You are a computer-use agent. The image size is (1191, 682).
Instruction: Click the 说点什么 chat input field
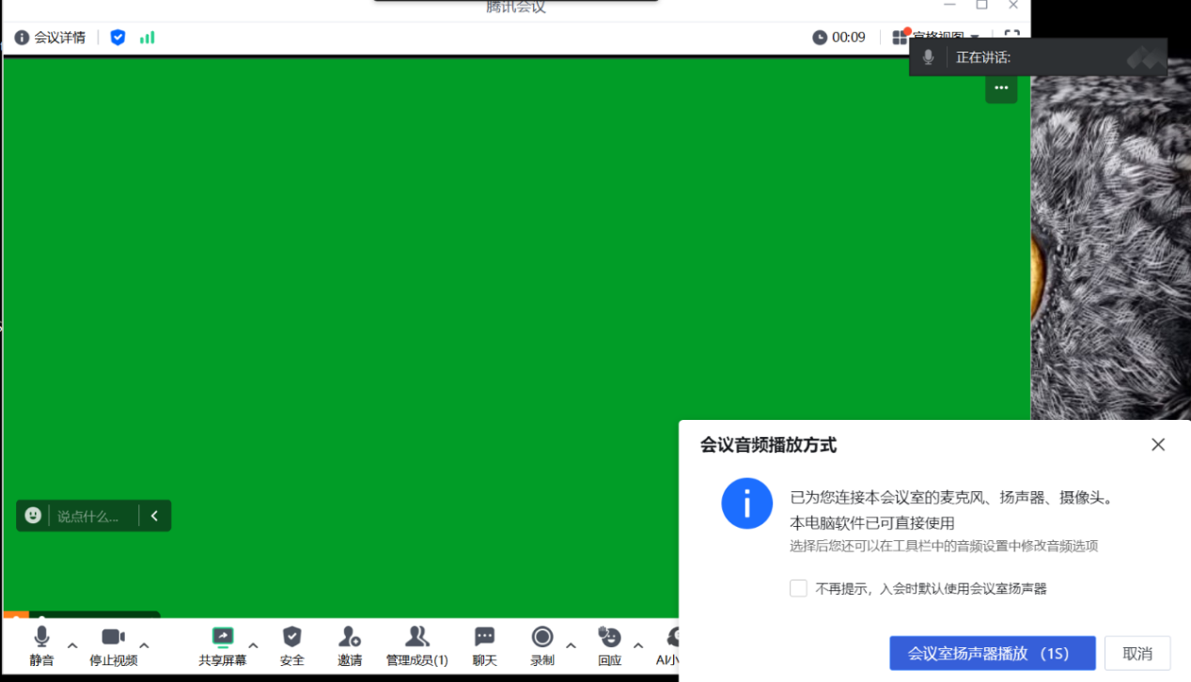[88, 516]
